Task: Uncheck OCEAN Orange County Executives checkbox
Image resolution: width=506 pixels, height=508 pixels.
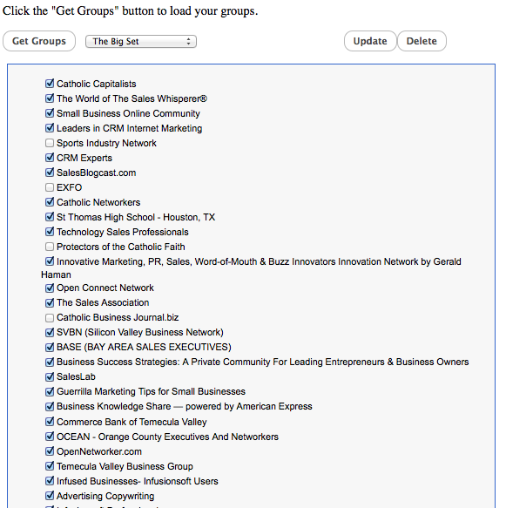Action: click(x=50, y=437)
